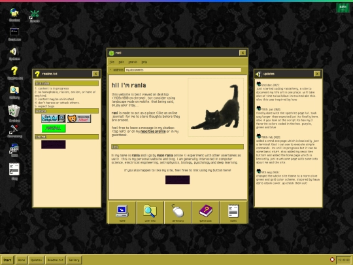Open the calendar desktop shortcut icon
The width and height of the screenshot is (353, 265).
tap(14, 149)
